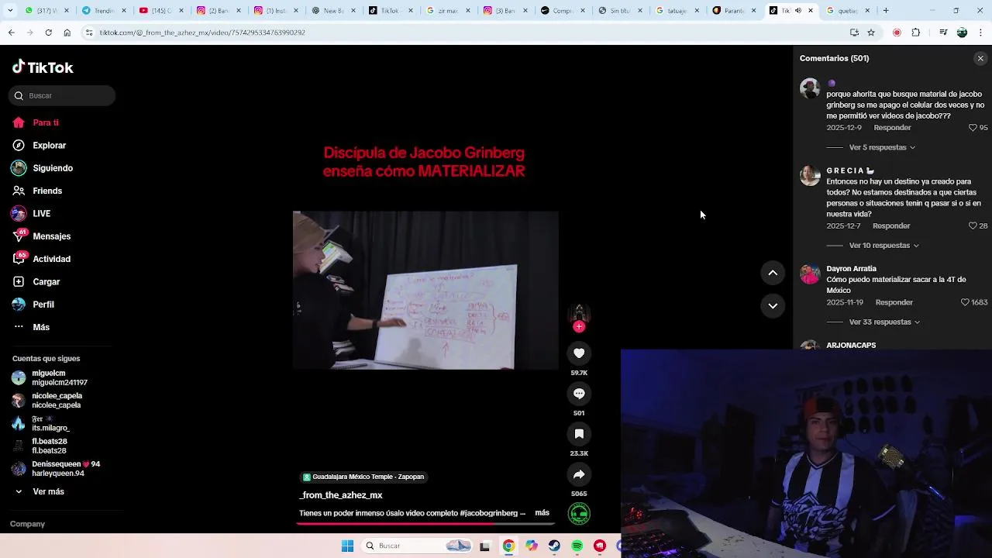Open the Chrome extensions puzzle icon
992x558 pixels.
click(916, 33)
